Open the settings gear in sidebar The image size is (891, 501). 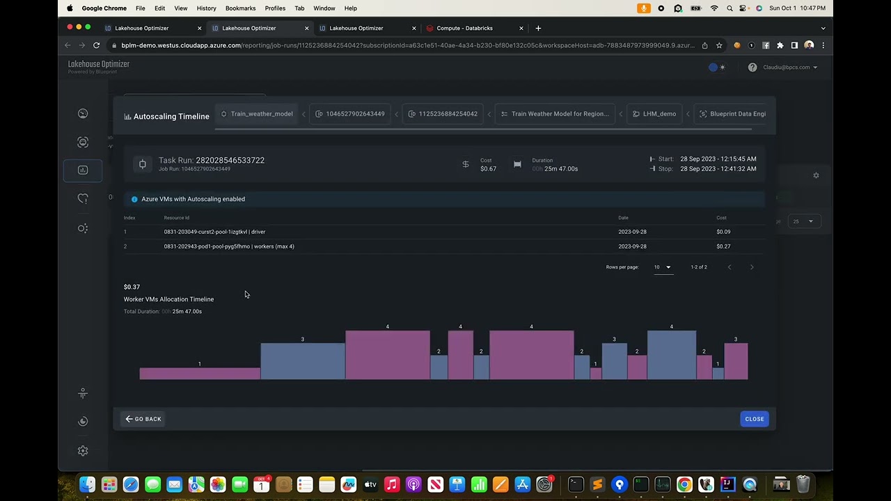coord(83,451)
